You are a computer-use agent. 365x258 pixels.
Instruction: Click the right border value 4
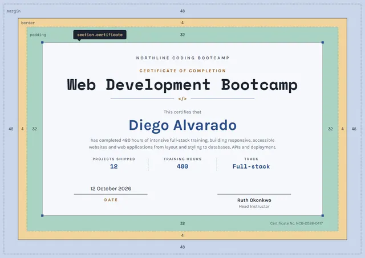pos(342,129)
